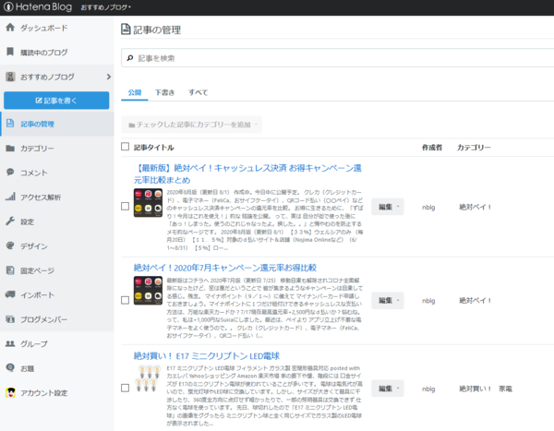Click 絶対買い！ category of E17 article
Viewport: 554px width, 431px height.
pos(476,389)
